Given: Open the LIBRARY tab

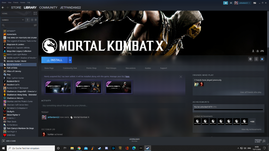Looking at the screenshot, I should 30,8.
